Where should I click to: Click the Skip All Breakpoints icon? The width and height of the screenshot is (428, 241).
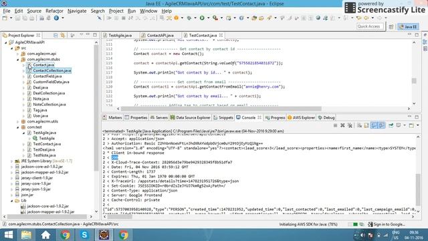[100, 18]
